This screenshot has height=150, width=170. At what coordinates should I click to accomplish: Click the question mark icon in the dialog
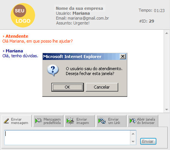point(53,70)
